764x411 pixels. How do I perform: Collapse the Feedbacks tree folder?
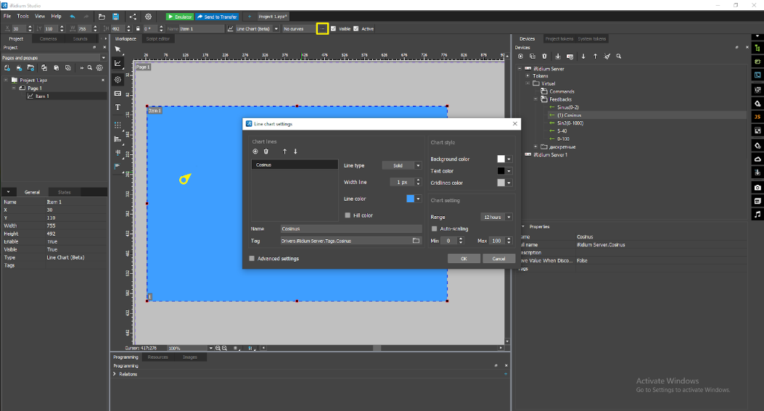[x=535, y=99]
